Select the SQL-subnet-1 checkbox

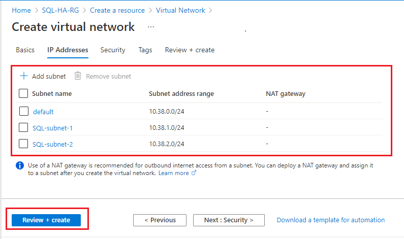(x=23, y=127)
